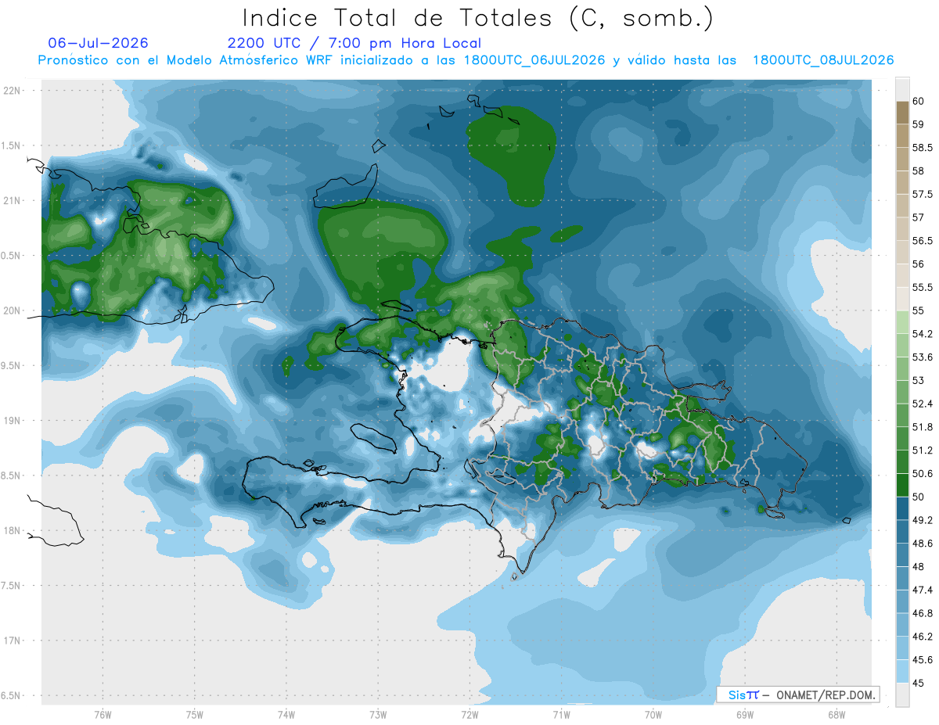Screen dimensions: 939x725
Task: Click the colorbar value "51.8"
Action: point(923,427)
